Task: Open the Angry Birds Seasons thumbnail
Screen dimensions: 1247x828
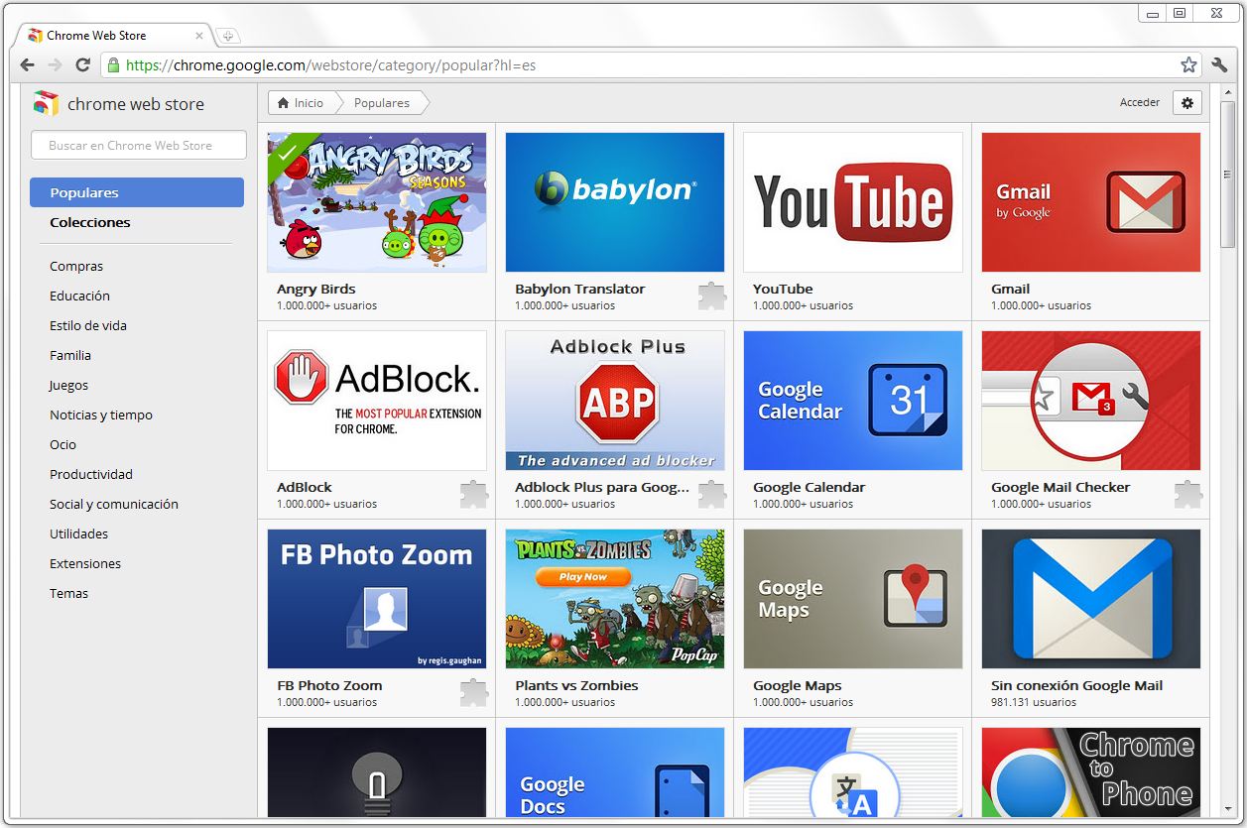Action: point(377,202)
